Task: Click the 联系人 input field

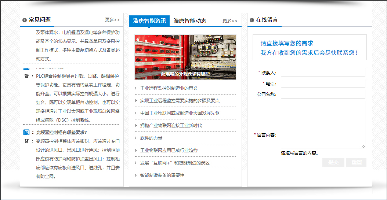Action: click(x=323, y=73)
